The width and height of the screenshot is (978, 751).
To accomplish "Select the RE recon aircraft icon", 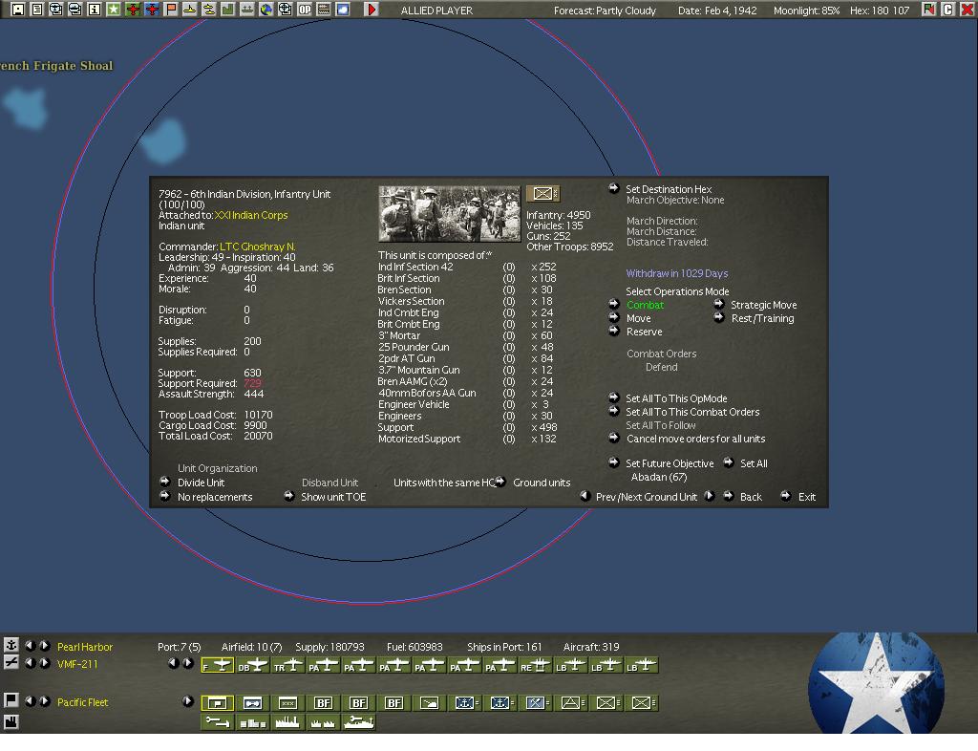I will (536, 666).
